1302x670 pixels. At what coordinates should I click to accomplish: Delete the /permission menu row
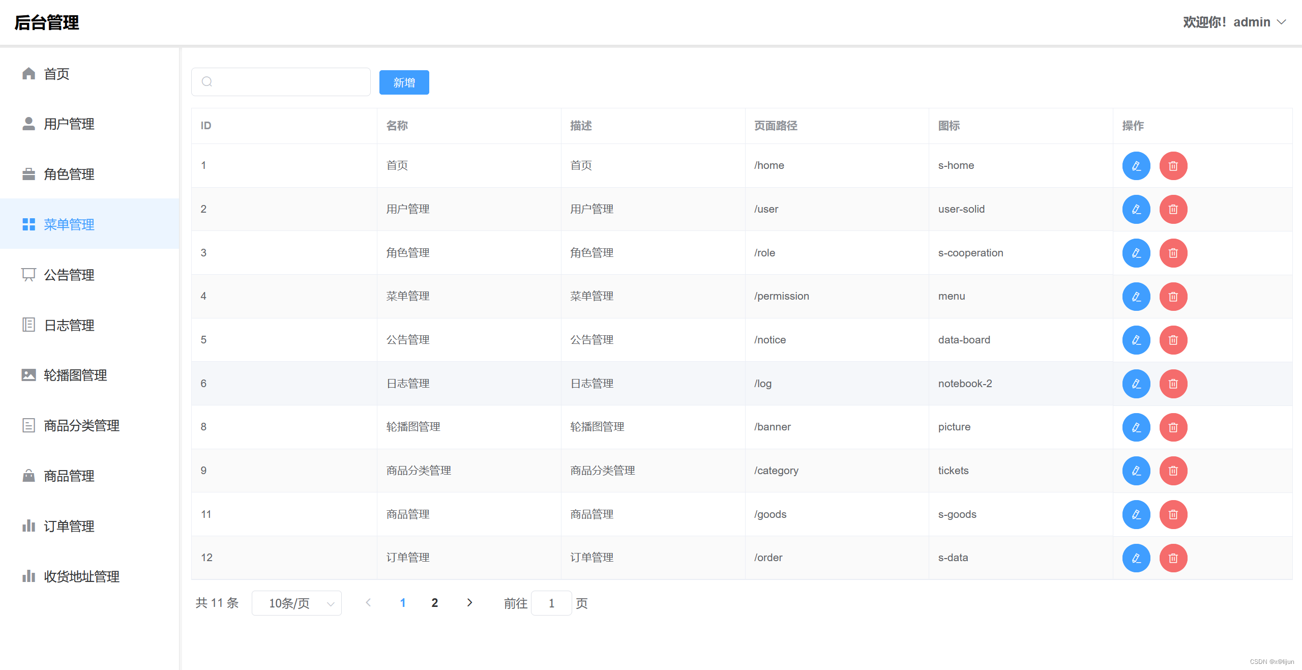(1173, 297)
